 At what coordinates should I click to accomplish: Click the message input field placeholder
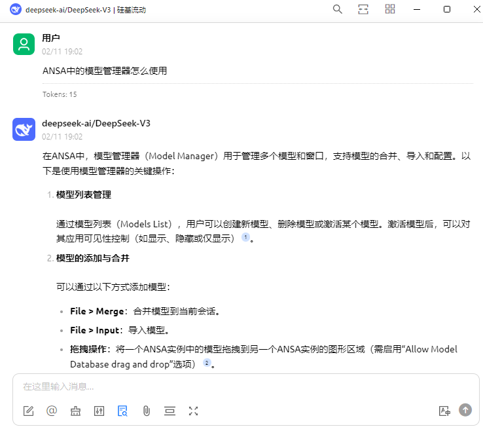tap(58, 386)
